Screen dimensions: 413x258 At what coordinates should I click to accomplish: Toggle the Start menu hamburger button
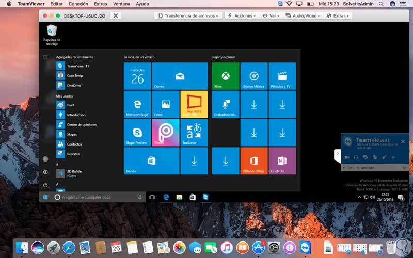tap(45, 57)
